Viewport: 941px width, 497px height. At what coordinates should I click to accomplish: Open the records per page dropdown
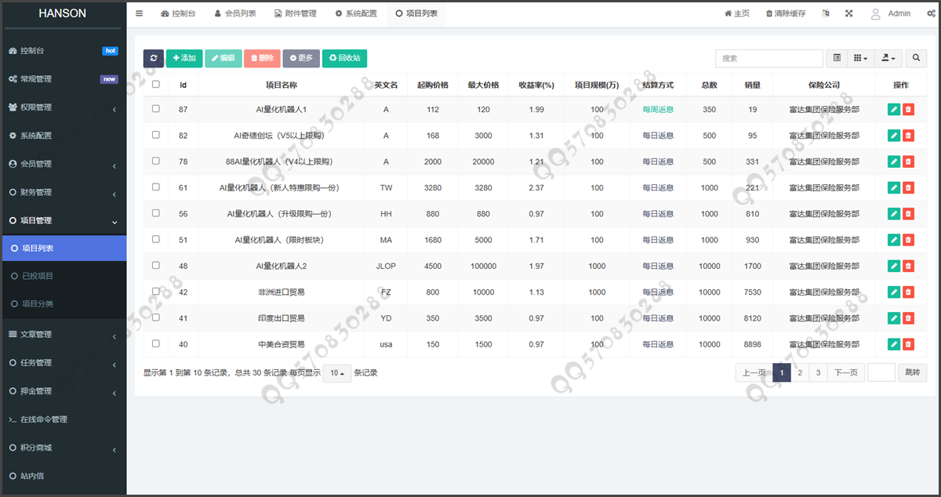337,373
